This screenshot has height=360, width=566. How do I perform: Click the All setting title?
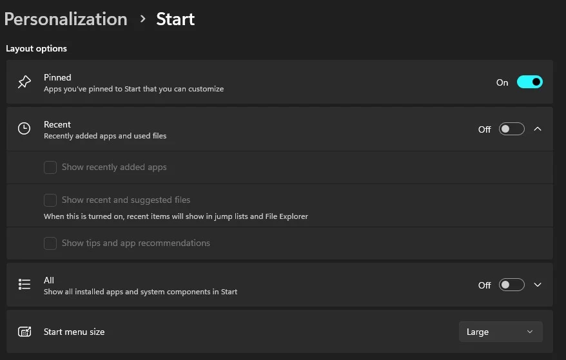click(49, 280)
